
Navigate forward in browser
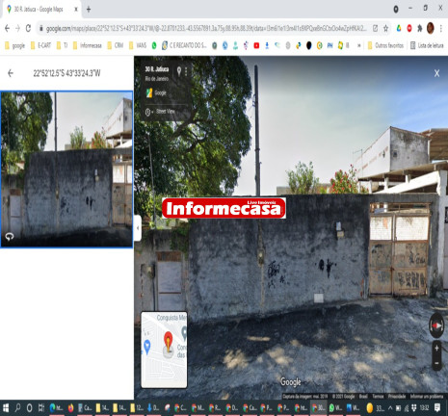[17, 28]
